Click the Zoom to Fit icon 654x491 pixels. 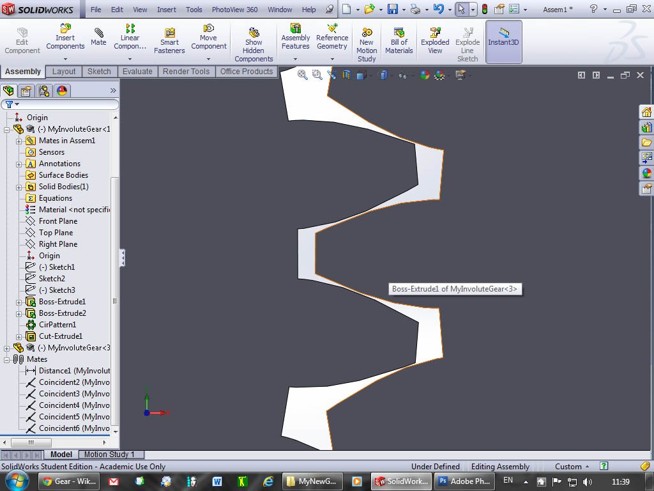tap(302, 75)
